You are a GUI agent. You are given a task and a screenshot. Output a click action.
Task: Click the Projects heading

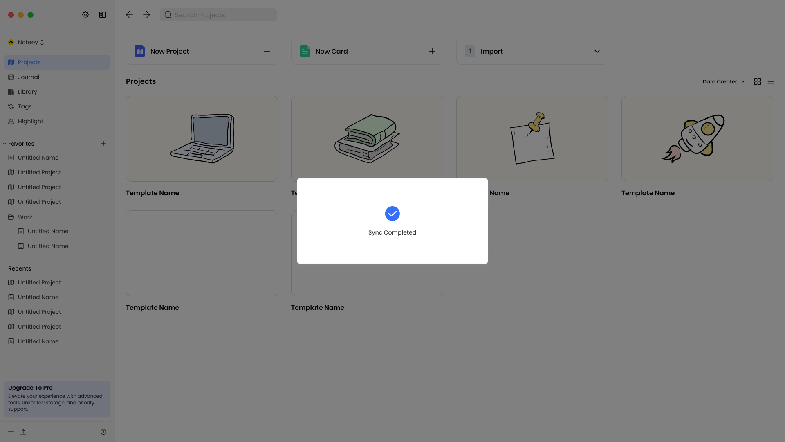pos(141,81)
